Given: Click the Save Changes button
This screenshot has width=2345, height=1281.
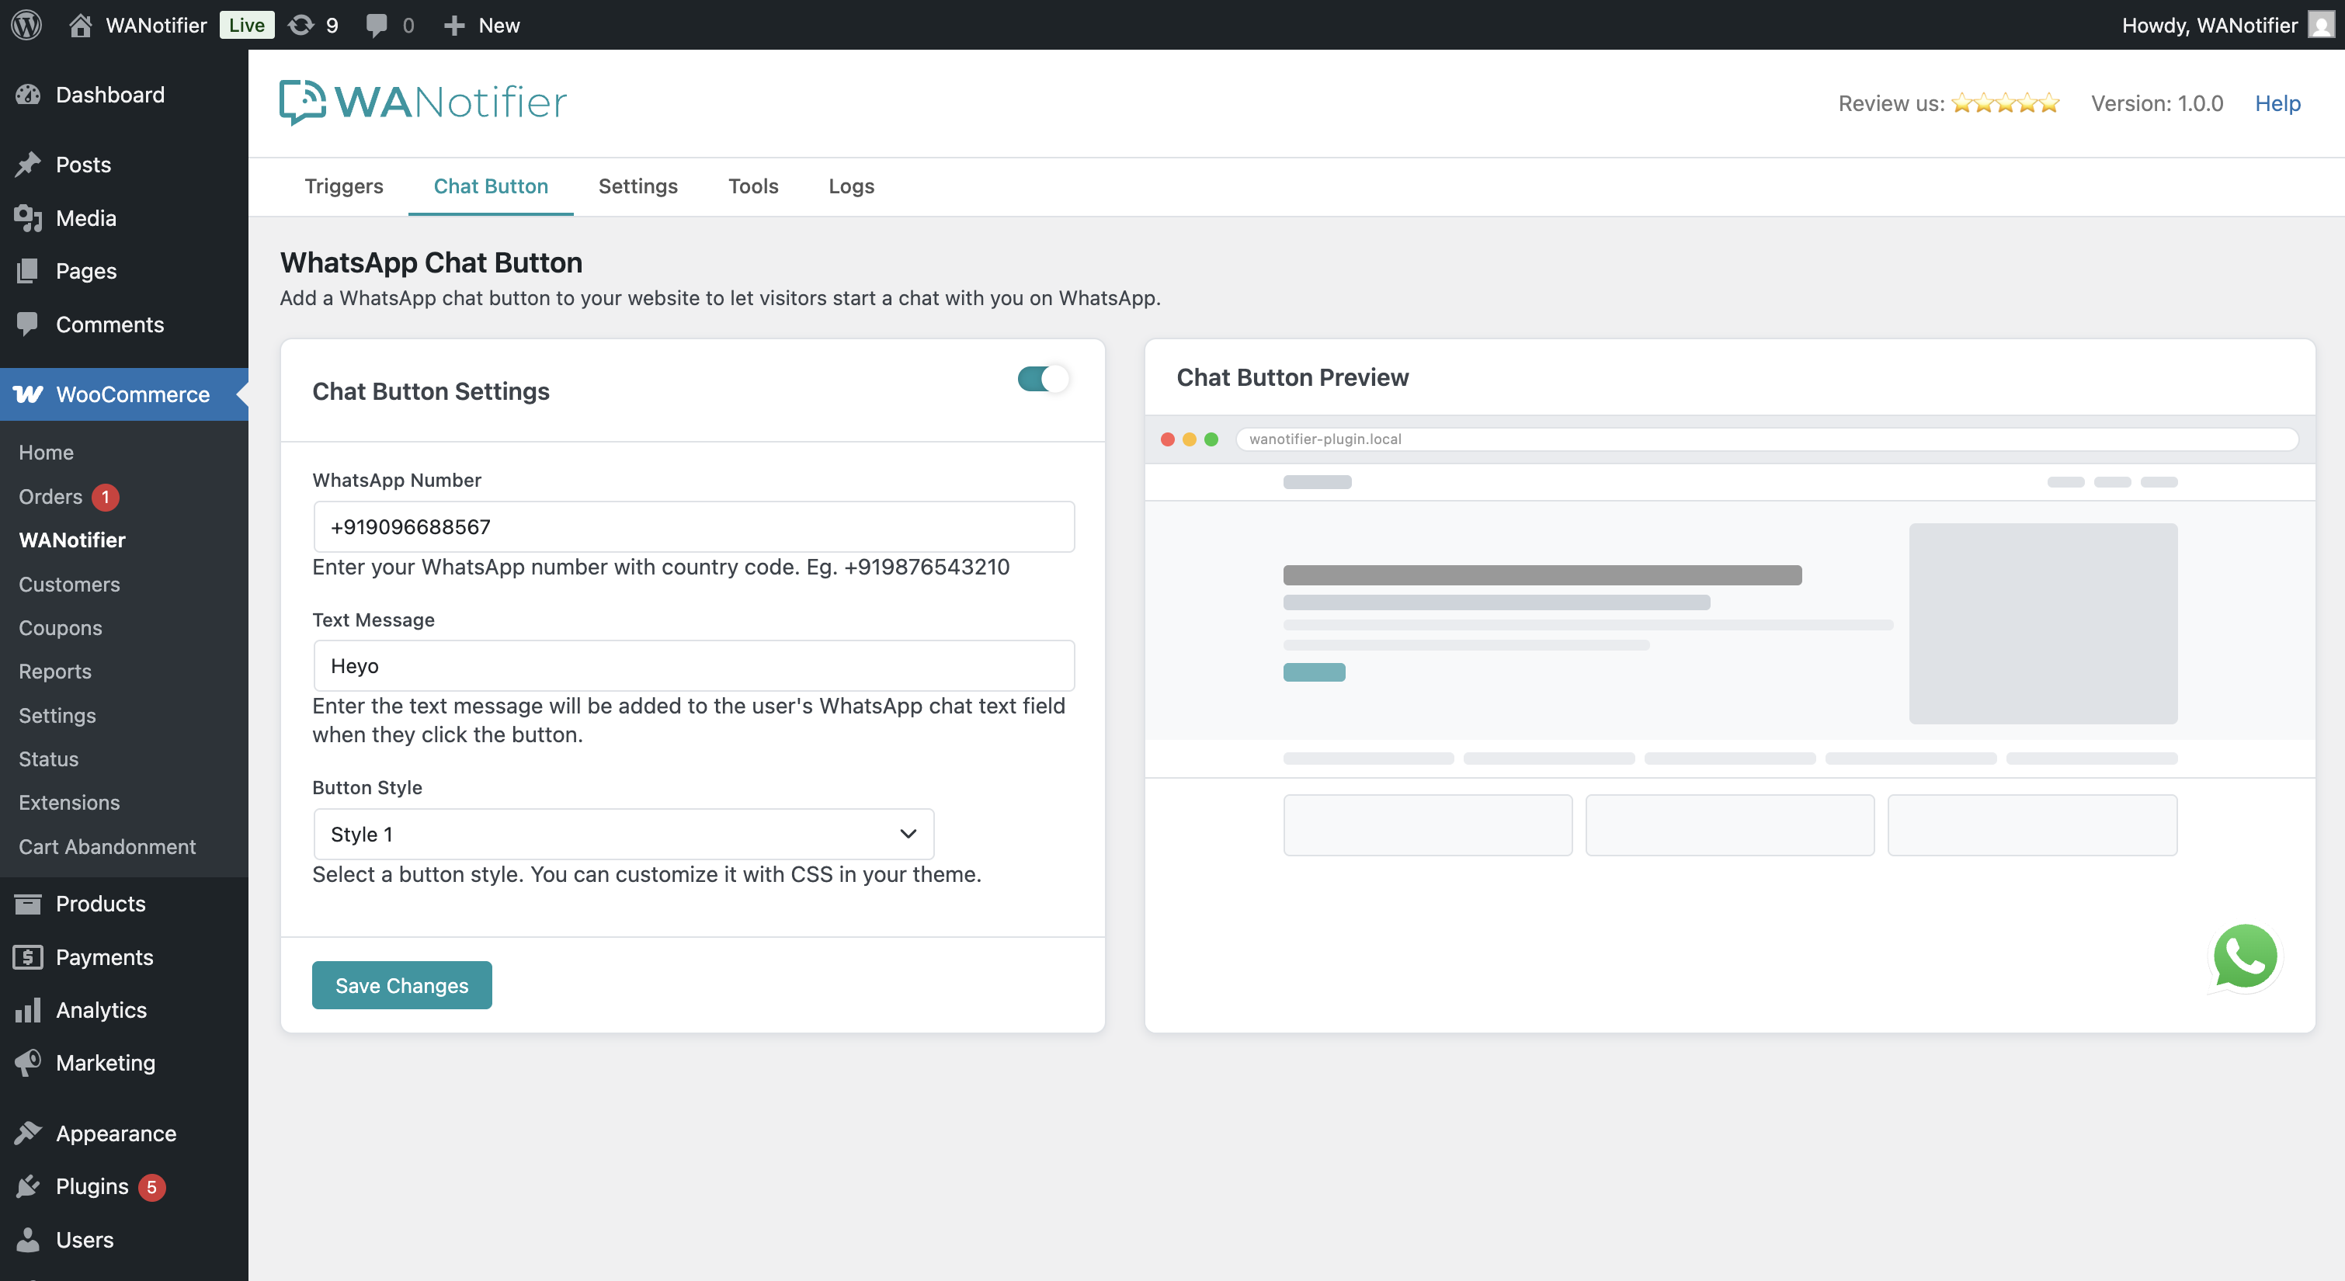Looking at the screenshot, I should pyautogui.click(x=401, y=985).
